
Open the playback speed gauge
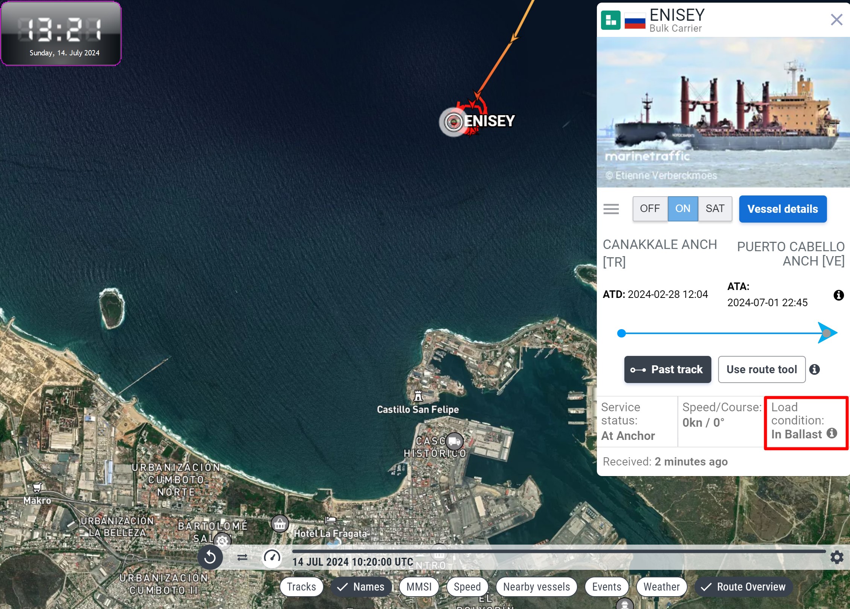point(272,557)
